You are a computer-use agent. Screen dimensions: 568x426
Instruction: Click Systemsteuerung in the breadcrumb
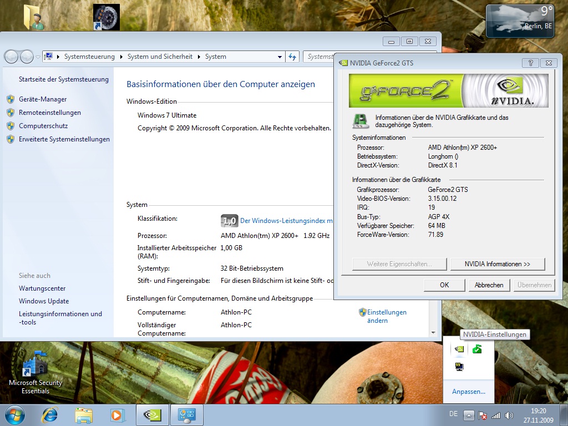(x=89, y=57)
